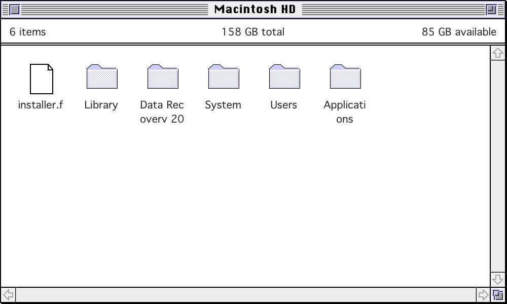Click the scroll left arrow

8,295
